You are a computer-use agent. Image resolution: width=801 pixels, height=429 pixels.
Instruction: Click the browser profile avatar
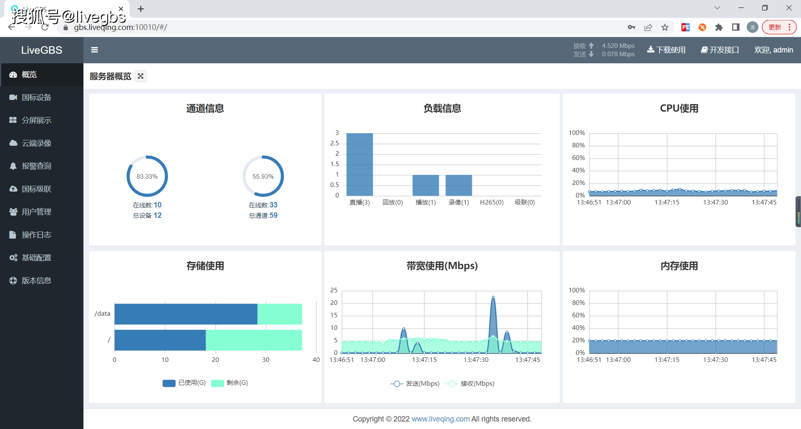(x=753, y=27)
